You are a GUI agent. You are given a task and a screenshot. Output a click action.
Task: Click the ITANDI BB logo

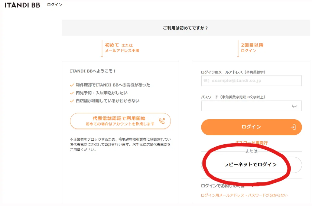22,5
